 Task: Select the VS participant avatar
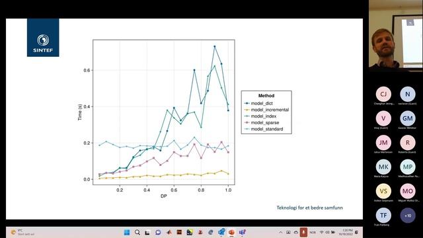point(383,191)
